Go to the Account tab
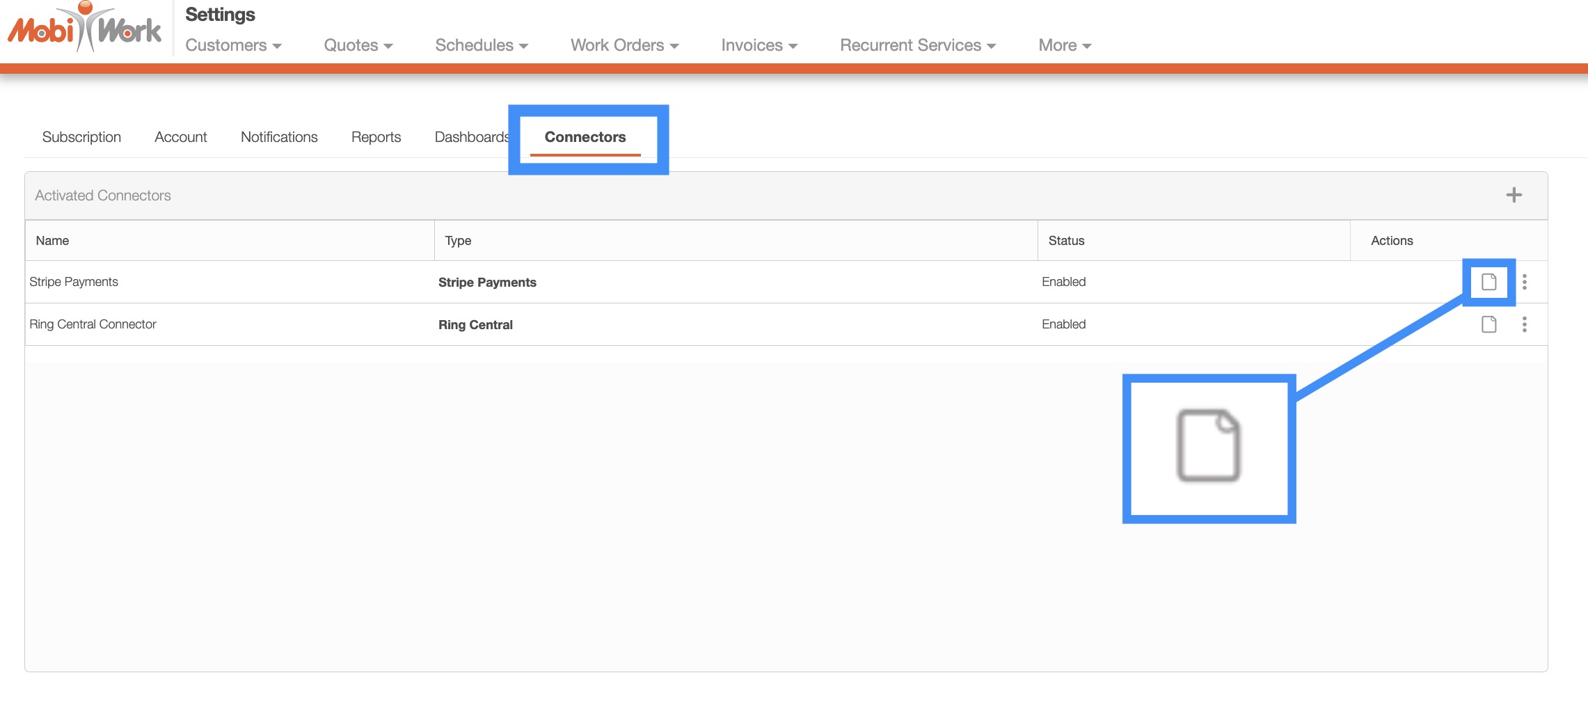Image resolution: width=1588 pixels, height=714 pixels. [181, 137]
